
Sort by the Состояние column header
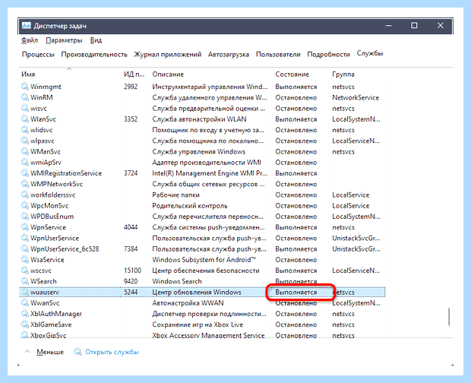coord(292,74)
